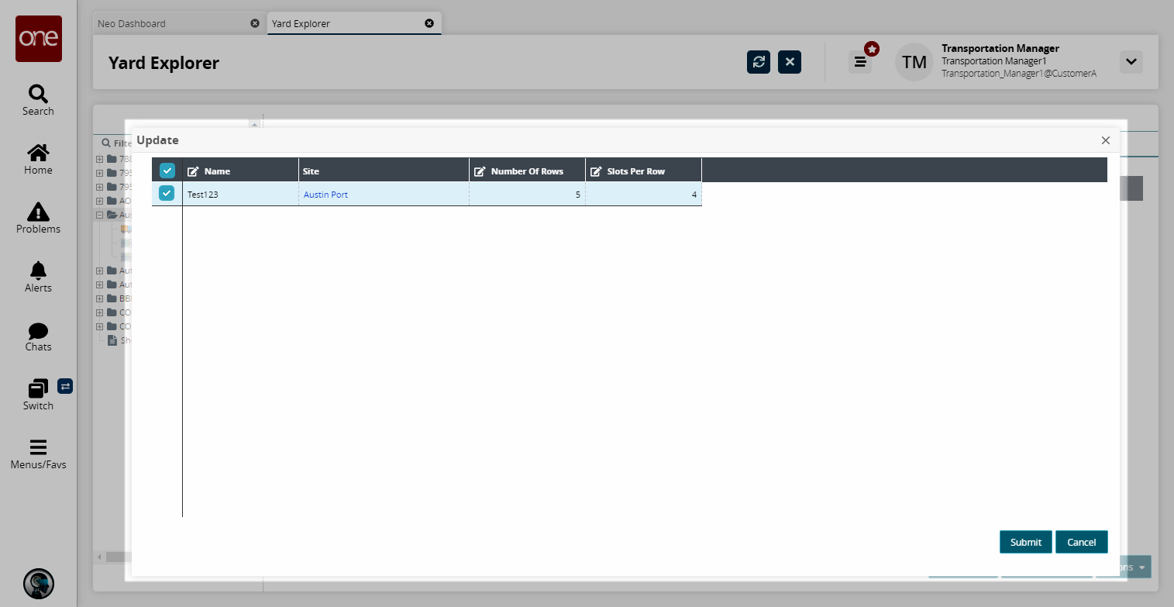Open the Austin Port site link

[325, 195]
